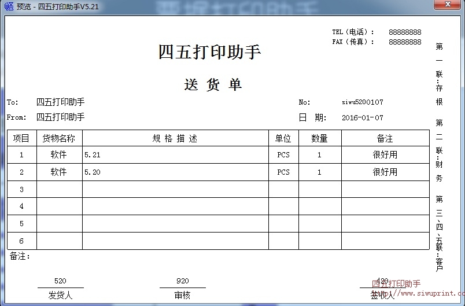465x306 pixels.
Task: Select the 5.21 description cell in row 1
Action: tap(93, 156)
